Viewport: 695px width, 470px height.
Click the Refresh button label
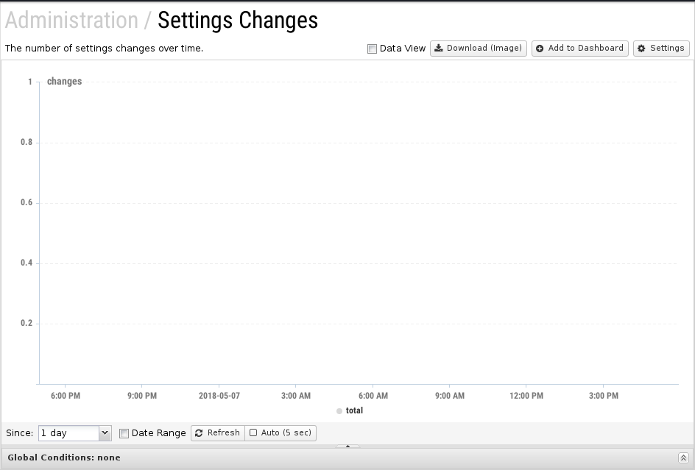coord(223,432)
